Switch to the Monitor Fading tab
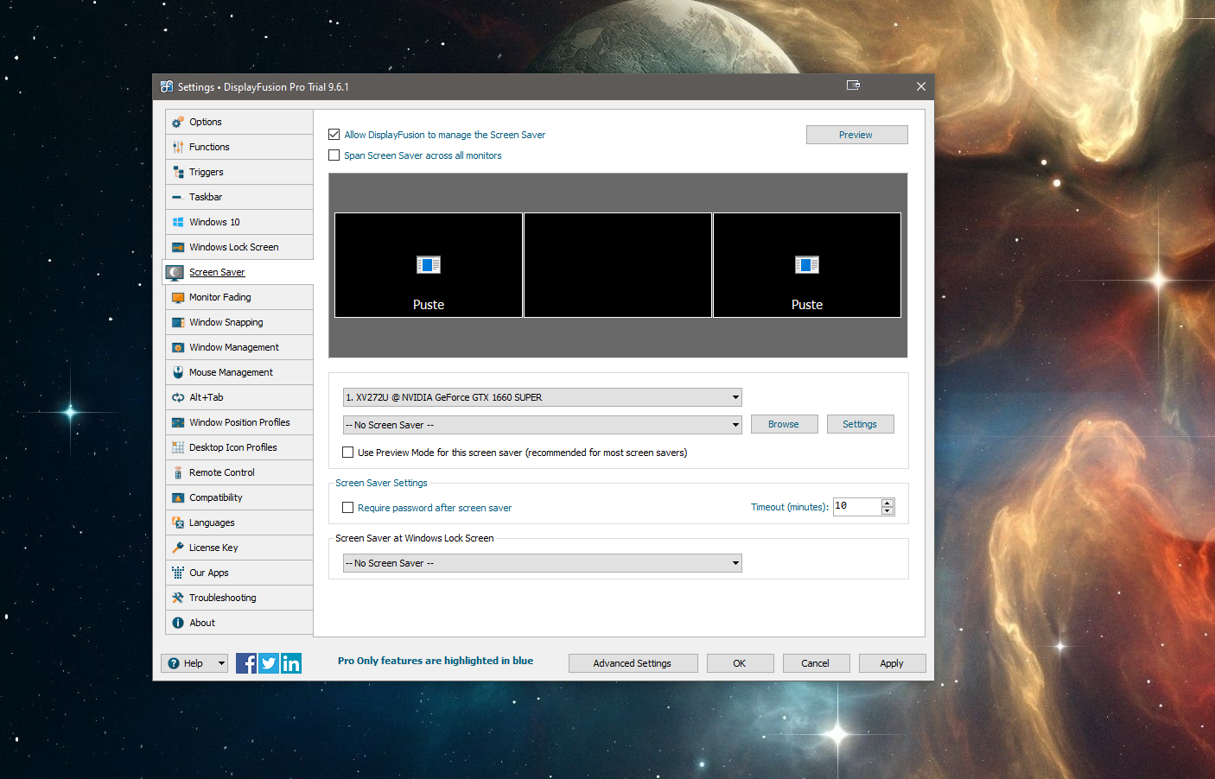The height and width of the screenshot is (779, 1215). 220,297
